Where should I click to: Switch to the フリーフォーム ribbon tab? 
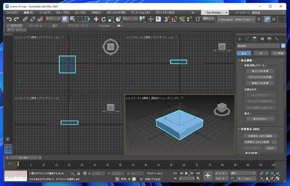coord(35,26)
